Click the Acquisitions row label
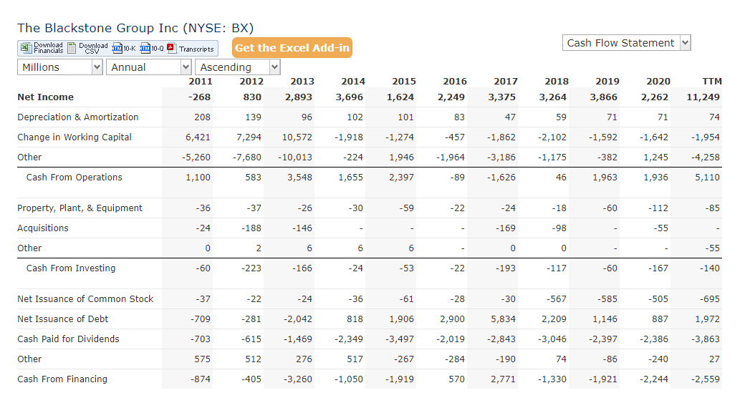Image resolution: width=740 pixels, height=398 pixels. pos(43,228)
